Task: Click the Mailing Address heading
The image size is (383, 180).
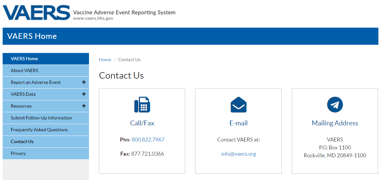Action: coord(335,123)
